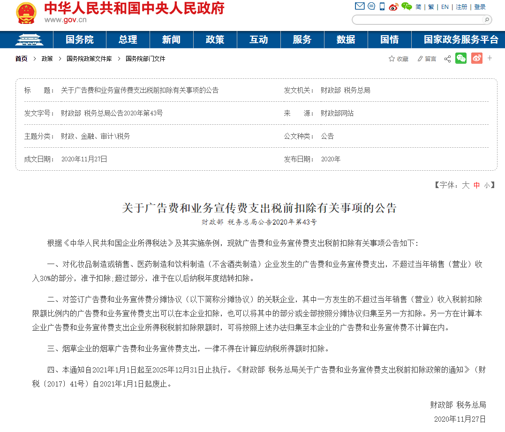Image resolution: width=505 pixels, height=432 pixels.
Task: Click the plus icon for more sharing
Action: point(490,58)
